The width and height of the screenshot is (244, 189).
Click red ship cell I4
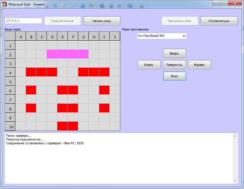tap(104, 72)
